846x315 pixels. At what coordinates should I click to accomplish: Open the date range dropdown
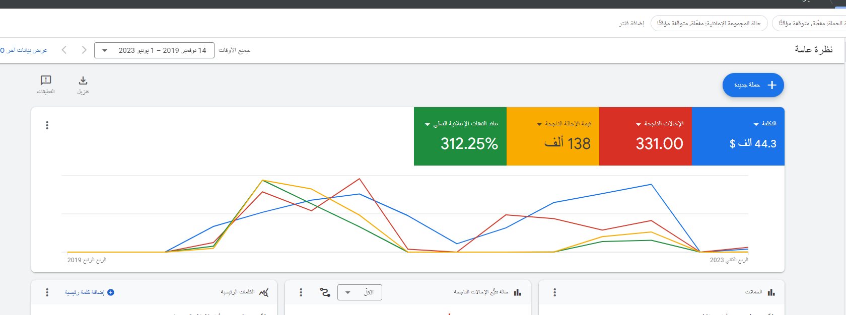pyautogui.click(x=154, y=50)
